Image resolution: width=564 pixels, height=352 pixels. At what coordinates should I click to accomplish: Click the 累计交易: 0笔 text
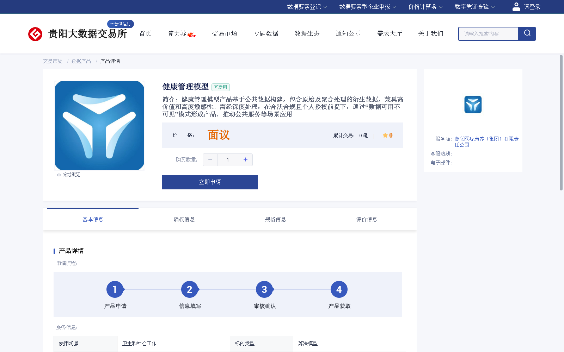(x=350, y=135)
